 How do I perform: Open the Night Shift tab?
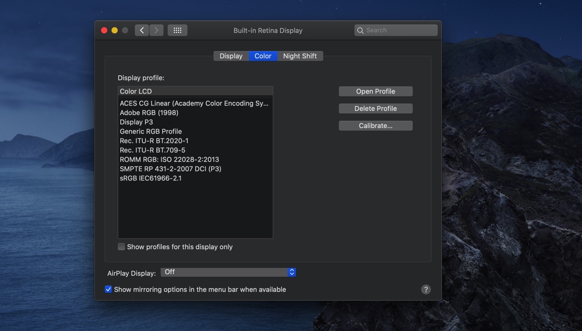300,56
